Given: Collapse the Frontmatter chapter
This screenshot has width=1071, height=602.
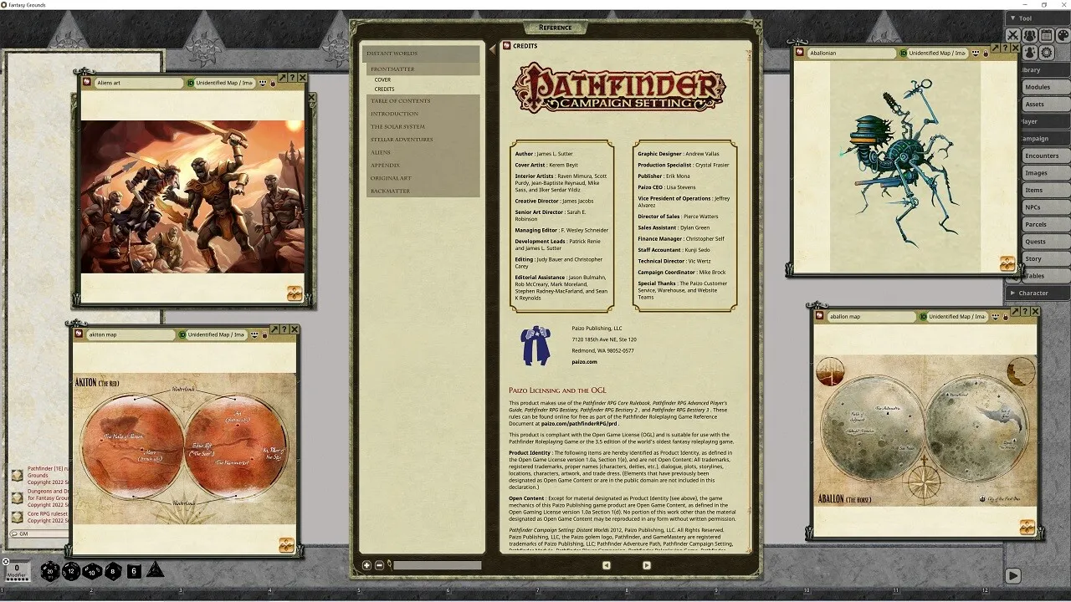Looking at the screenshot, I should click(x=423, y=69).
